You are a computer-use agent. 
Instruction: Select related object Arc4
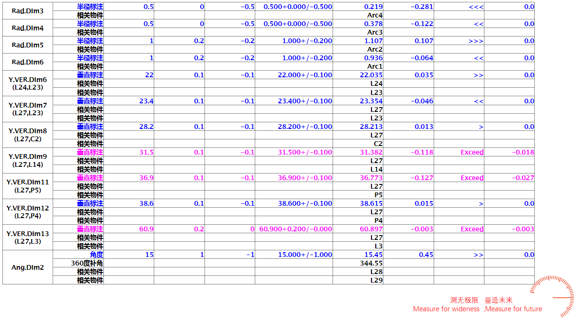(x=375, y=15)
